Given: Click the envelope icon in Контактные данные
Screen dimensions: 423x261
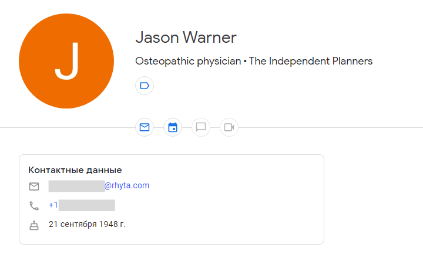Looking at the screenshot, I should tap(34, 187).
